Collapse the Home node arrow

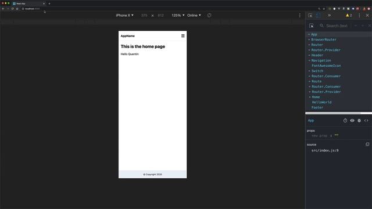tap(310, 97)
